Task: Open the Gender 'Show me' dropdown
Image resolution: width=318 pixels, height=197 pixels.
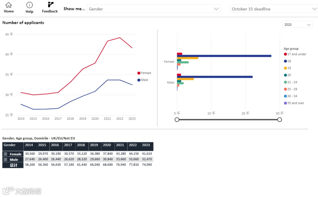Action: [x=153, y=9]
